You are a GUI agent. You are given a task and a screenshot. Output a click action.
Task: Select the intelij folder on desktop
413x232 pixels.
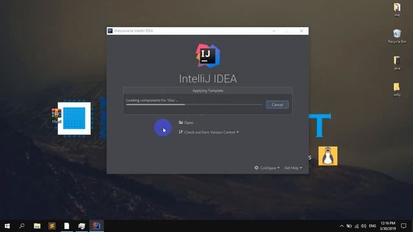(x=397, y=90)
